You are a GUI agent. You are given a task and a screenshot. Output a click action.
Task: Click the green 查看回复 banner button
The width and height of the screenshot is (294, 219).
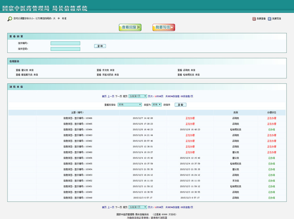(130, 27)
